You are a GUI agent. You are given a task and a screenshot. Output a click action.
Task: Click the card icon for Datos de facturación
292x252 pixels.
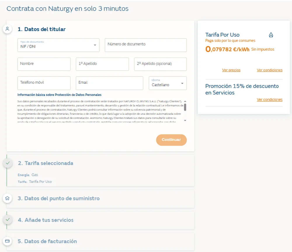(8, 241)
